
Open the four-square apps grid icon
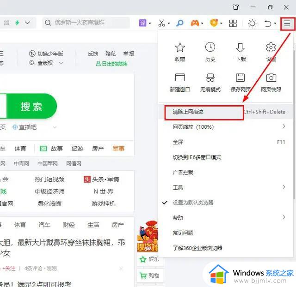click(233, 24)
